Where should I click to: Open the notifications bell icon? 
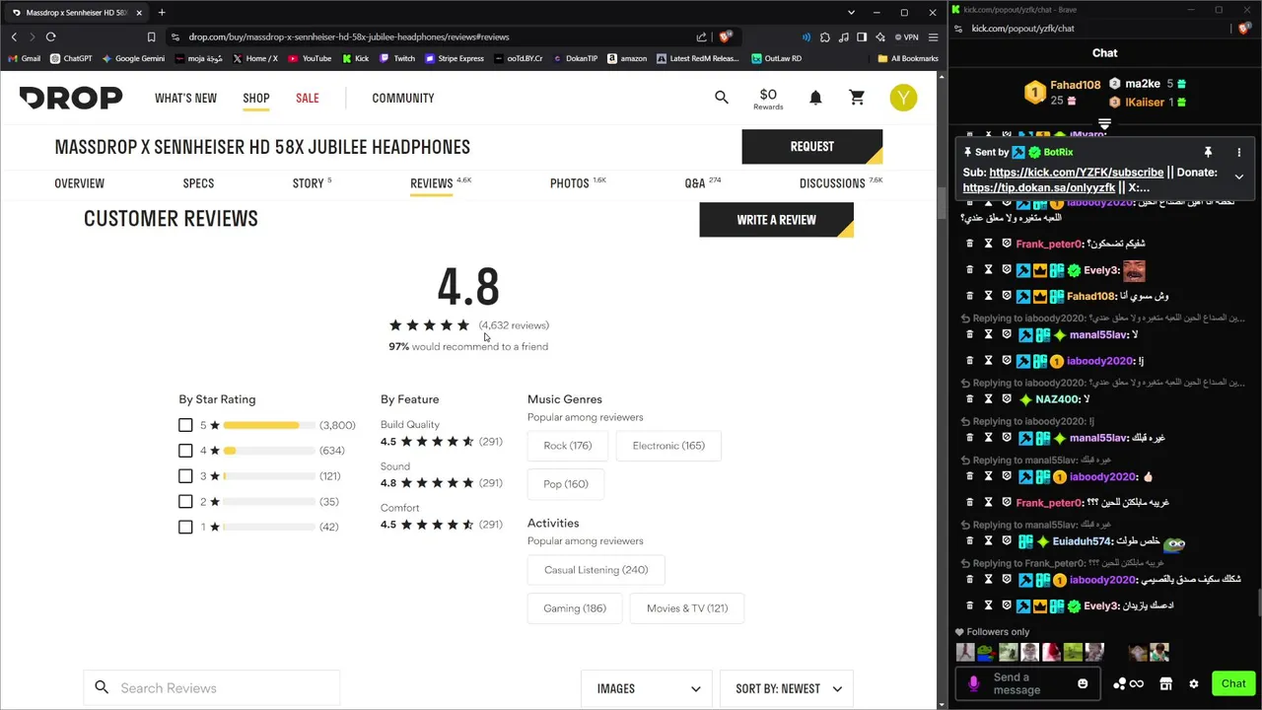(815, 98)
